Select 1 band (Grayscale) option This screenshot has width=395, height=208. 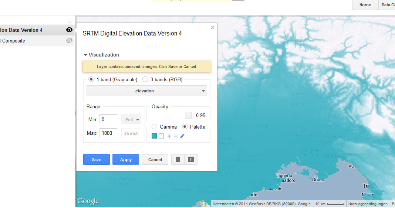[x=91, y=79]
